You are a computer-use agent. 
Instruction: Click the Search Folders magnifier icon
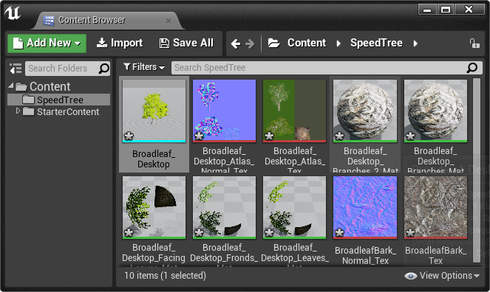[x=103, y=69]
